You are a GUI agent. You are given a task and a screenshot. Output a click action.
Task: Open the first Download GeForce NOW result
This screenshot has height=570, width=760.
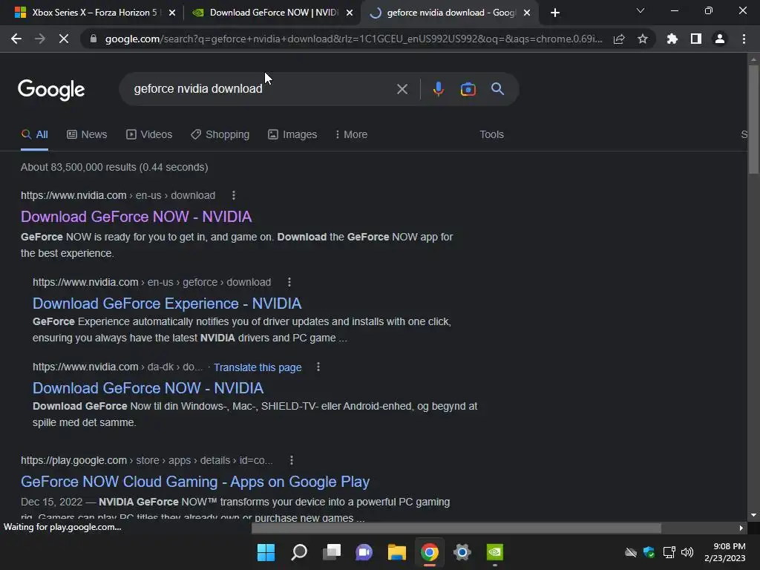click(x=137, y=217)
